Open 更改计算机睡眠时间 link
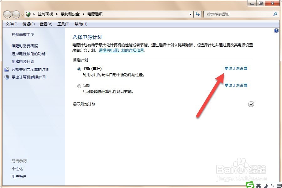 [29, 77]
